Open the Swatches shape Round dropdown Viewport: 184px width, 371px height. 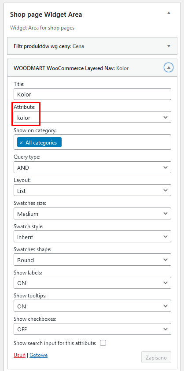(92, 260)
